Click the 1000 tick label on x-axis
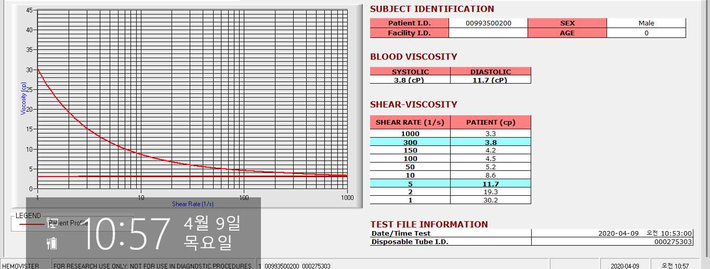 (347, 197)
